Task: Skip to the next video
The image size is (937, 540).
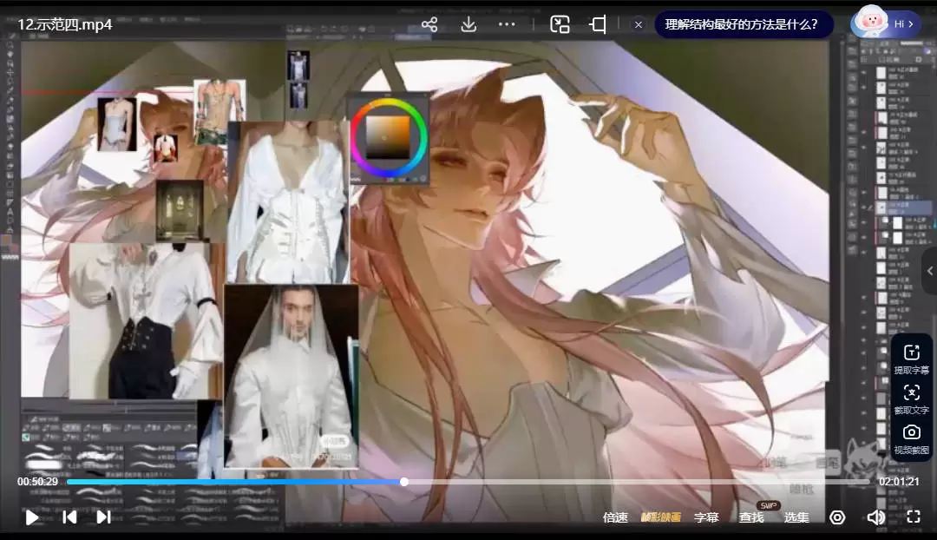Action: pos(103,517)
